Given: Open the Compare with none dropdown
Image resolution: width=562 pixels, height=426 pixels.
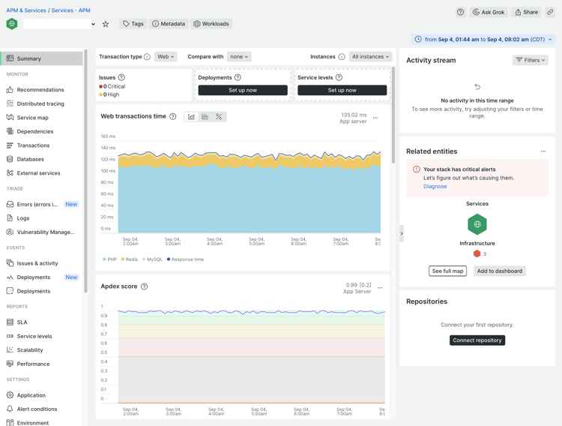Looking at the screenshot, I should click(x=239, y=57).
